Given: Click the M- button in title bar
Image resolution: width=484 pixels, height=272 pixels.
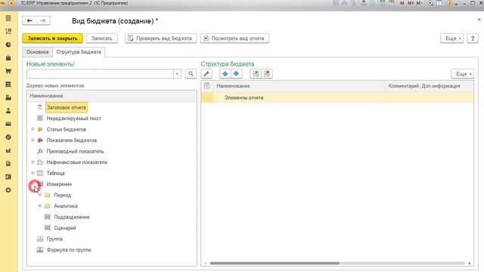Looking at the screenshot, I should click(x=420, y=3).
